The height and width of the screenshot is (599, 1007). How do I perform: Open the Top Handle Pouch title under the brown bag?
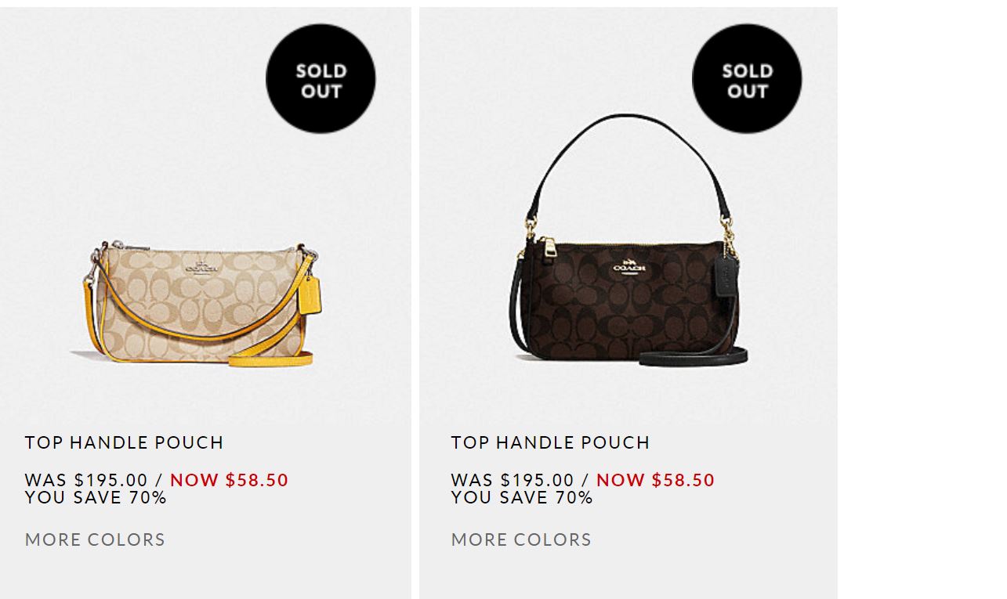click(550, 442)
